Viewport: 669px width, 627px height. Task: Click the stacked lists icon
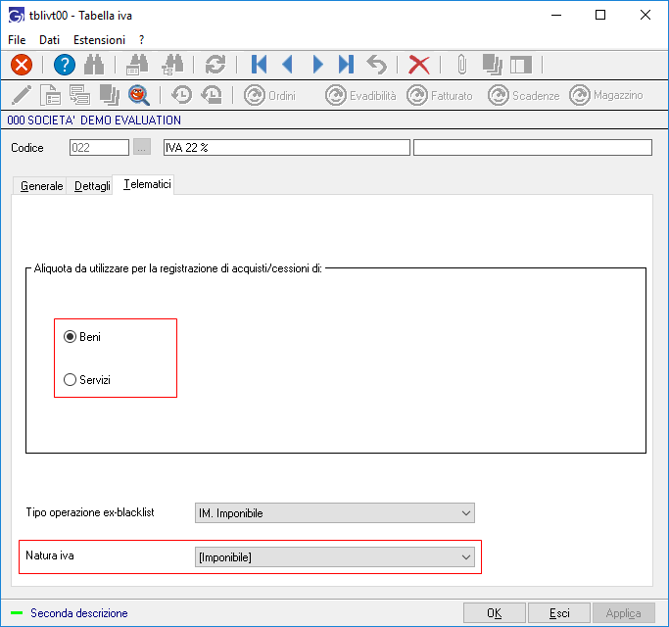point(79,95)
